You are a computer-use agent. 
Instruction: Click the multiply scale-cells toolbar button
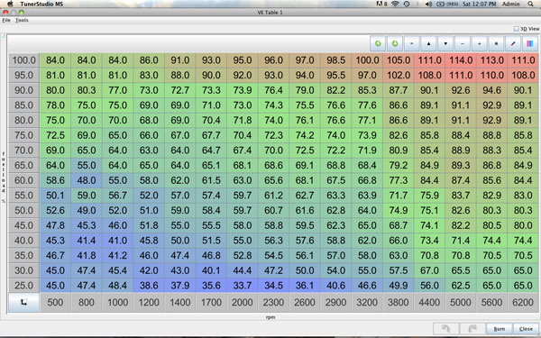point(496,44)
